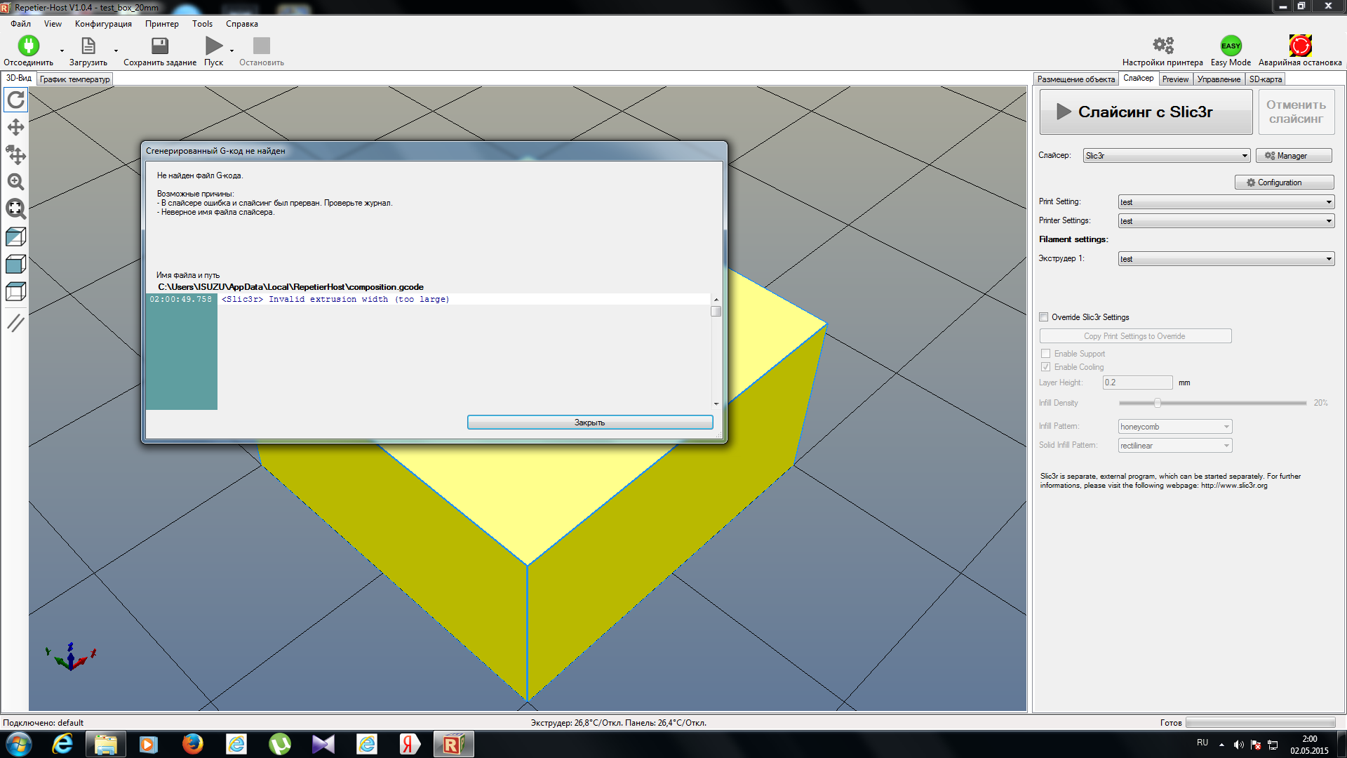Viewport: 1347px width, 758px height.
Task: Toggle Enable Cooling checkbox
Action: point(1045,367)
